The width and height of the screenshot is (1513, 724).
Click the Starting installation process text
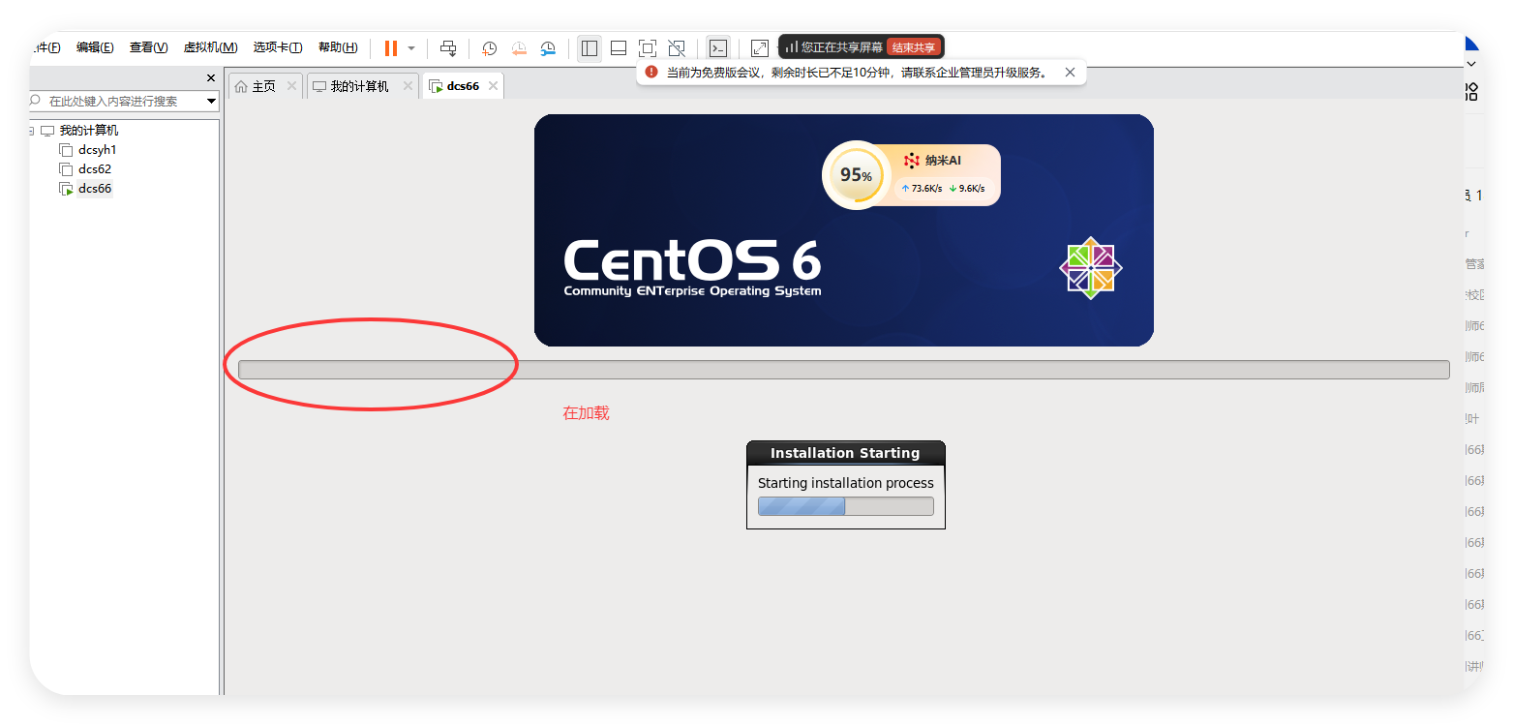[x=845, y=483]
